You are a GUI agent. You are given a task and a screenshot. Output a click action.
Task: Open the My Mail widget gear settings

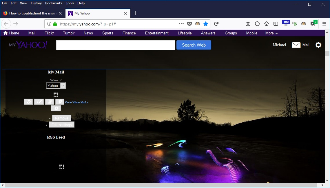pos(56,108)
